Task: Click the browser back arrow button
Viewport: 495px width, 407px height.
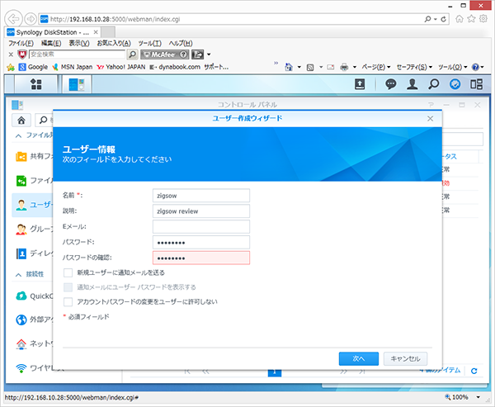Action: click(x=13, y=19)
